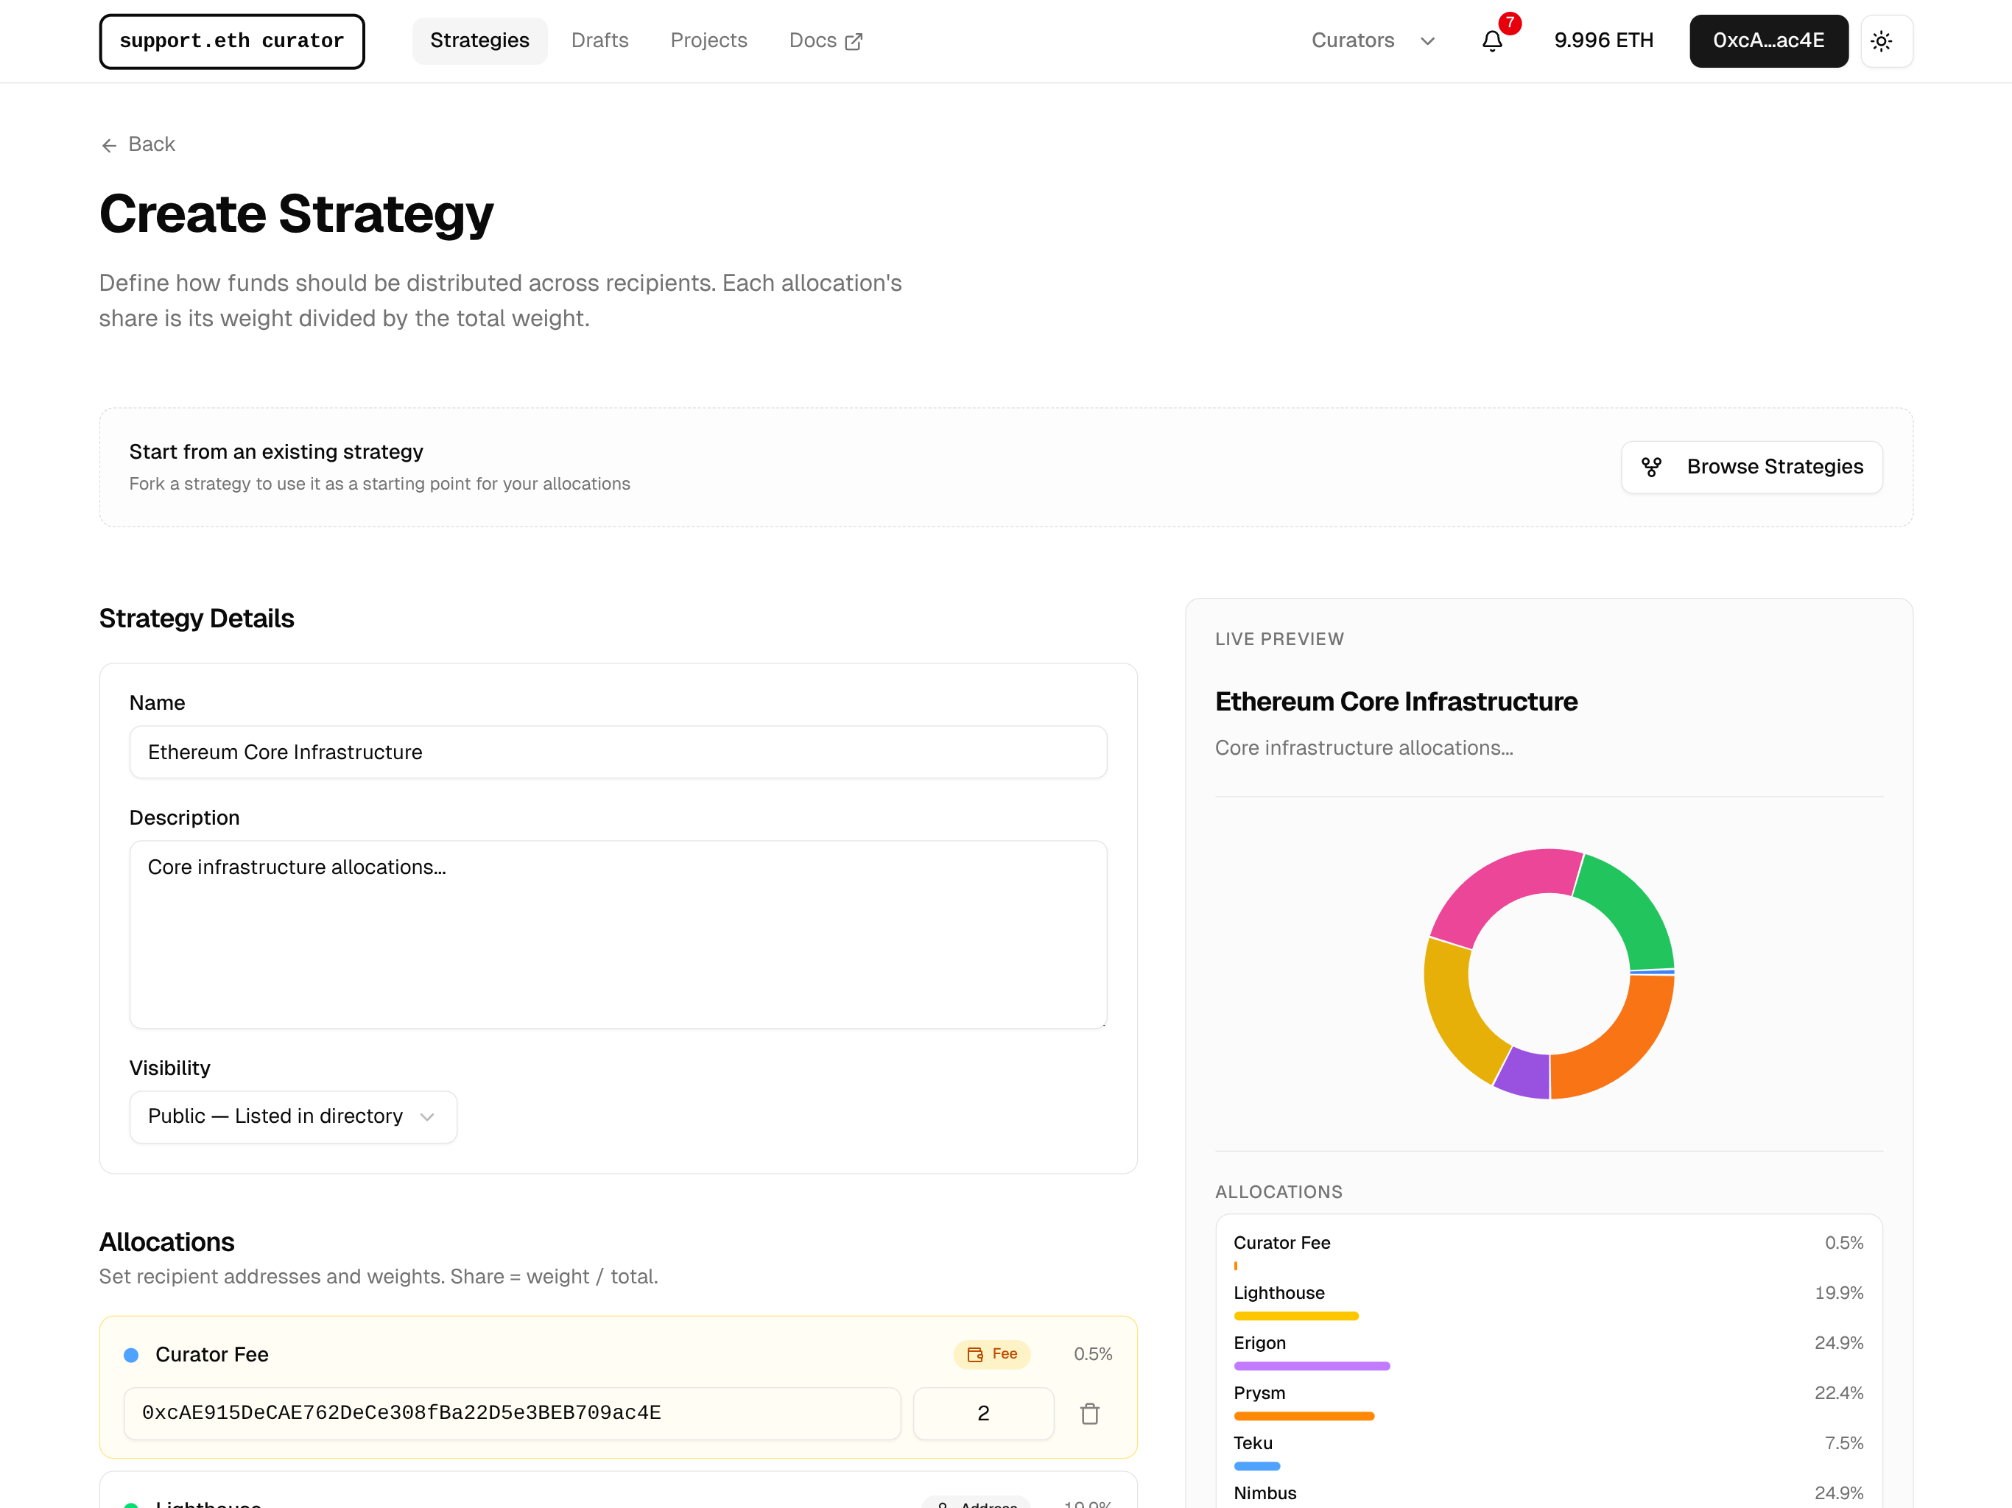Viewport: 2012px width, 1508px height.
Task: Select Nimbus in preview allocations
Action: point(1548,1493)
